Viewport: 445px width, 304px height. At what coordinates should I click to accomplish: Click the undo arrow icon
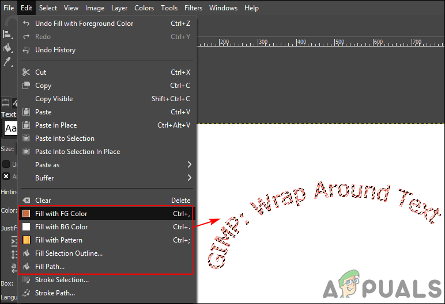26,23
